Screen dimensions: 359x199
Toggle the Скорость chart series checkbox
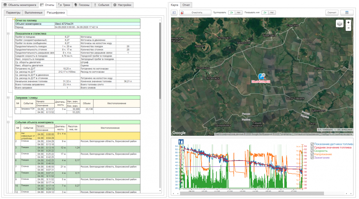(x=312, y=151)
